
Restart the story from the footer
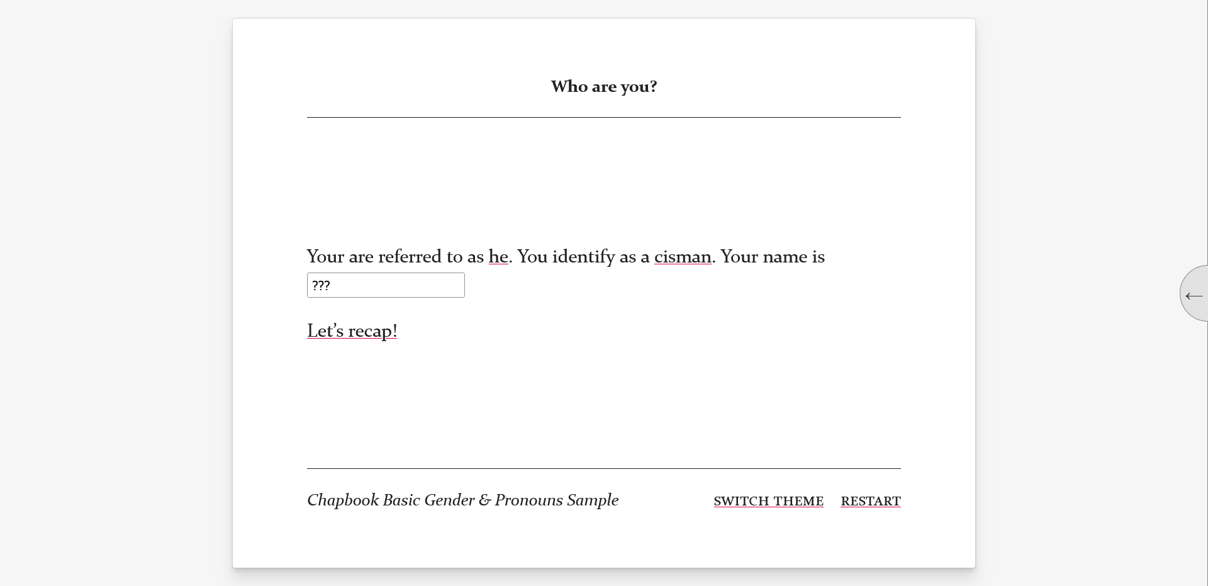point(870,501)
